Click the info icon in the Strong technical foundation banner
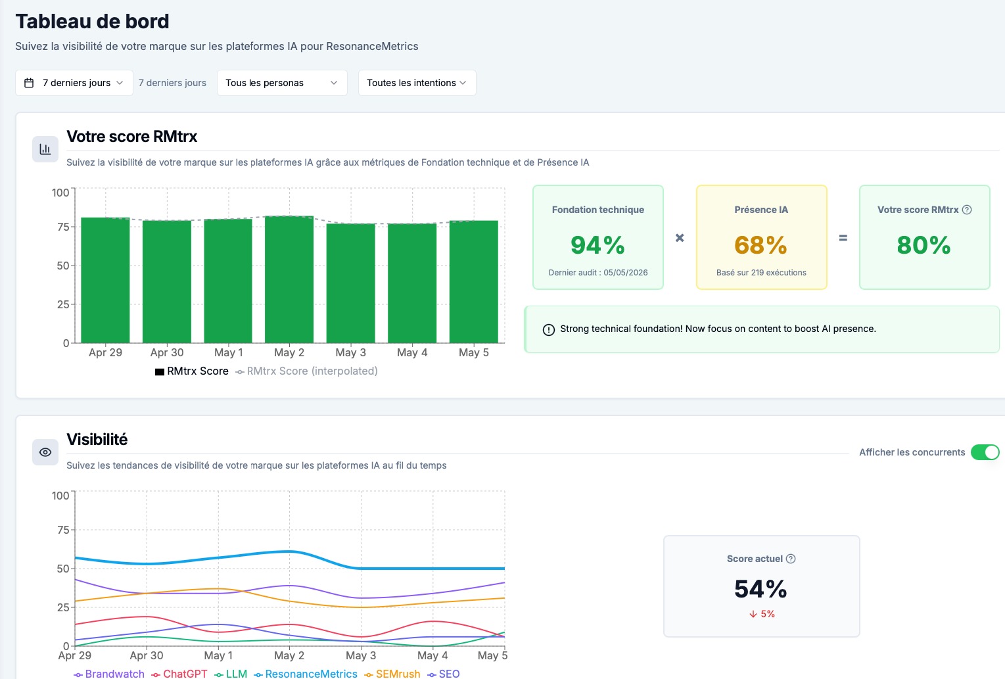The height and width of the screenshot is (679, 1005). [549, 329]
